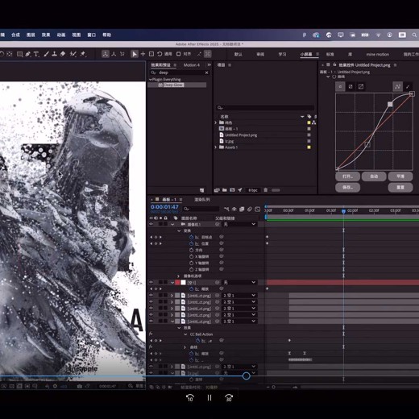419x419 pixels.
Task: Select the Eraser tool
Action: coord(63,54)
